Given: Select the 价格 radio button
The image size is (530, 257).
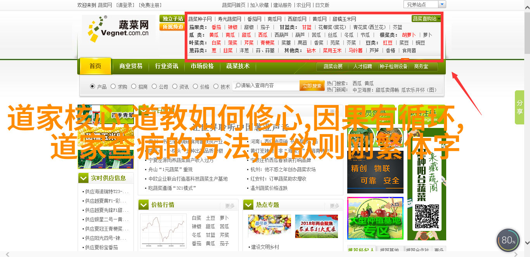Looking at the screenshot, I should coord(195,86).
